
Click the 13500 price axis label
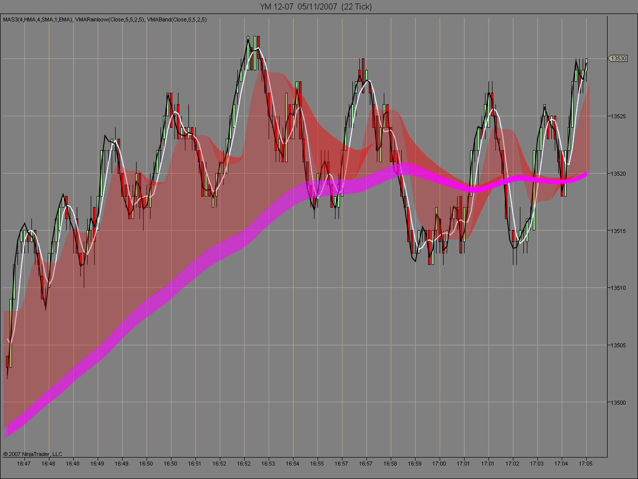click(619, 402)
